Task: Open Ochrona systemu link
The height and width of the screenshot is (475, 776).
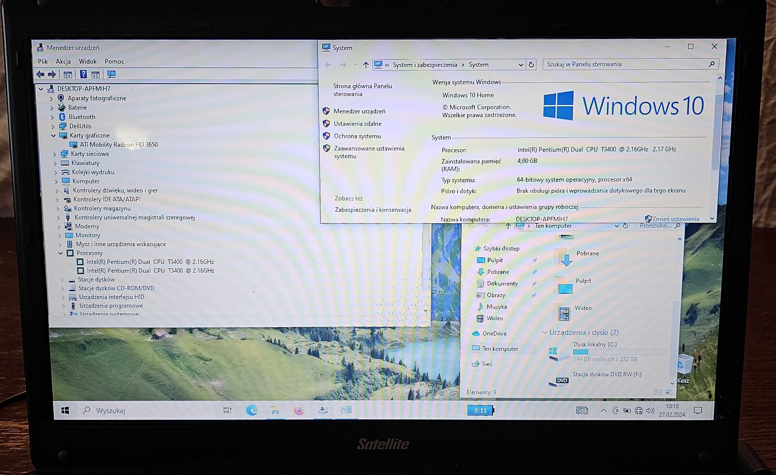Action: tap(358, 136)
